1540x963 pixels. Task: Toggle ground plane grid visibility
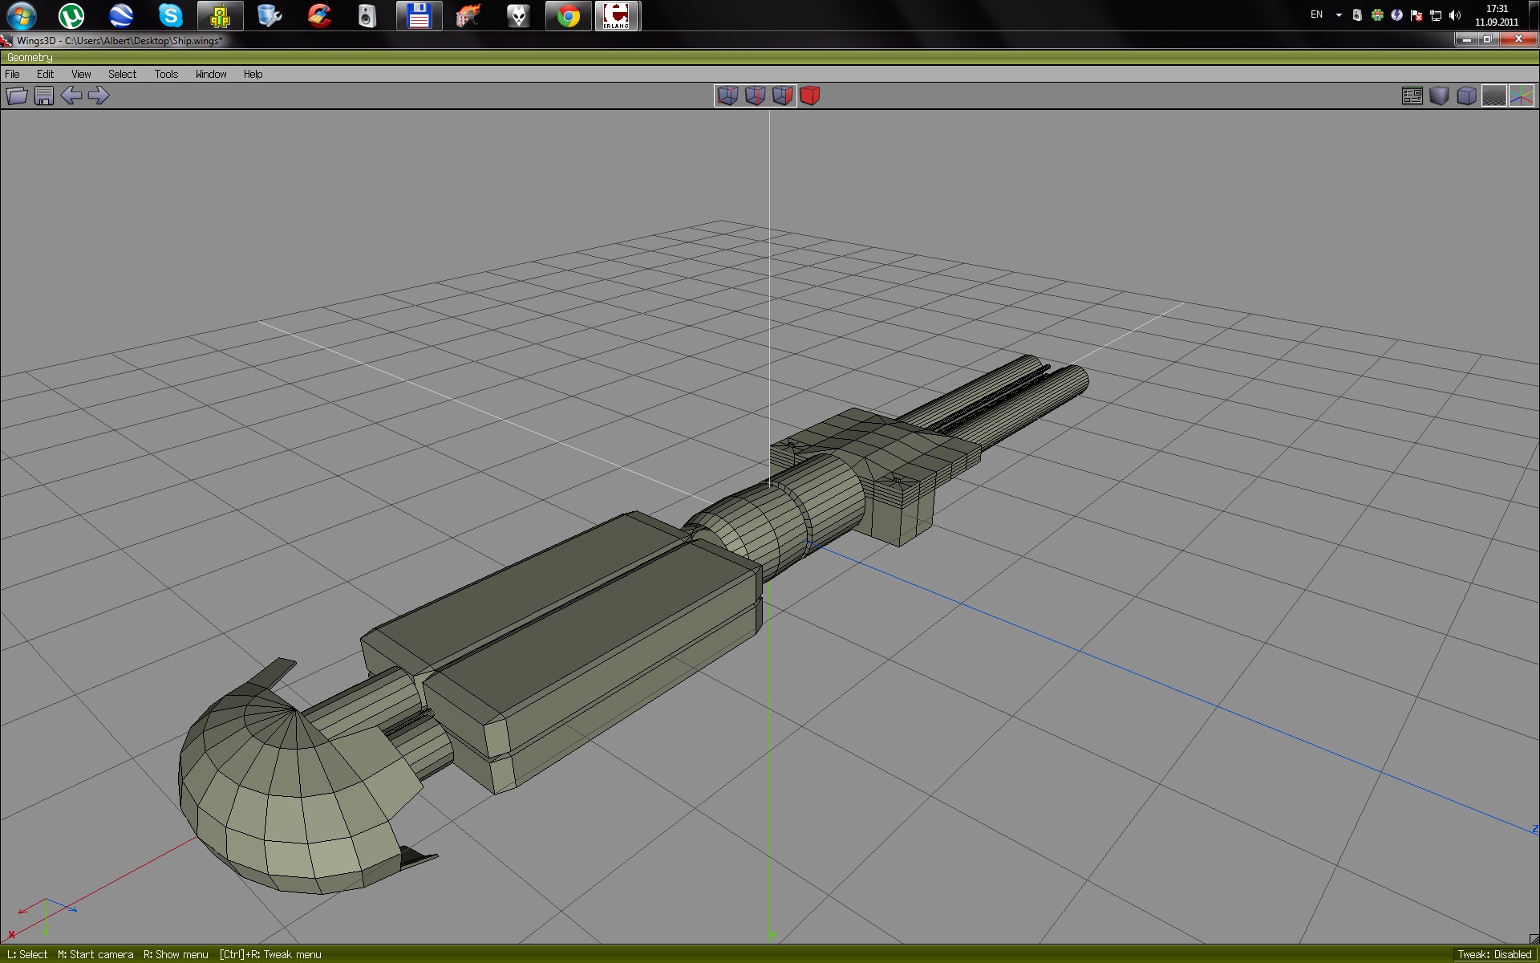[1493, 96]
